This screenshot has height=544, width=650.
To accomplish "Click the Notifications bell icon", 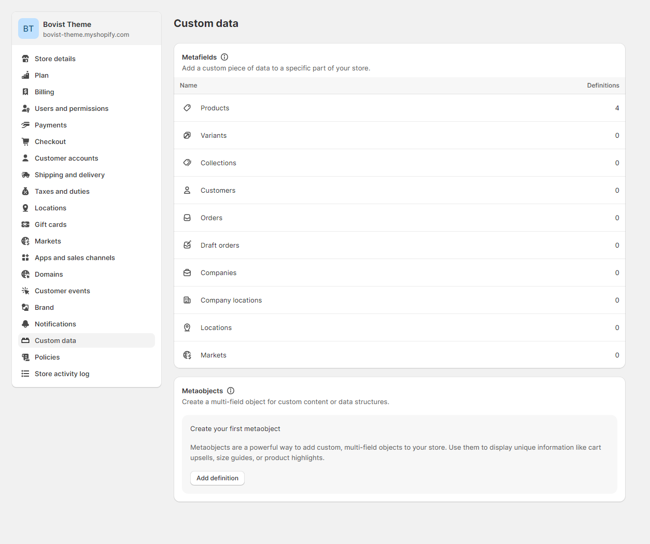I will [25, 324].
